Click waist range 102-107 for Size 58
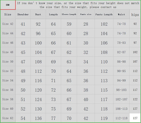The height and width of the screenshot is (123, 141). click(121, 99)
